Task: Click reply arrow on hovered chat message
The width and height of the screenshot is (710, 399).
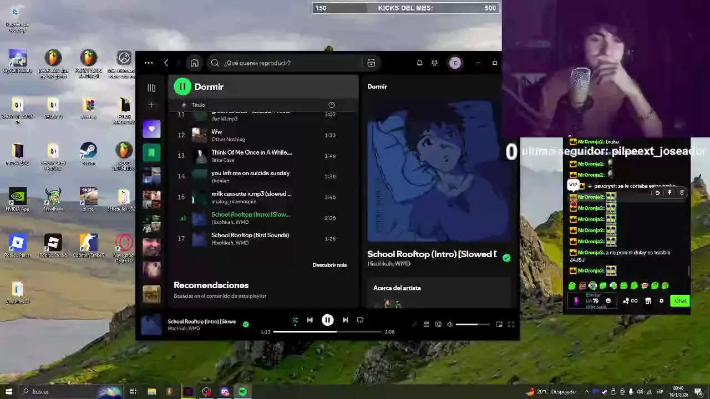Action: click(x=657, y=193)
